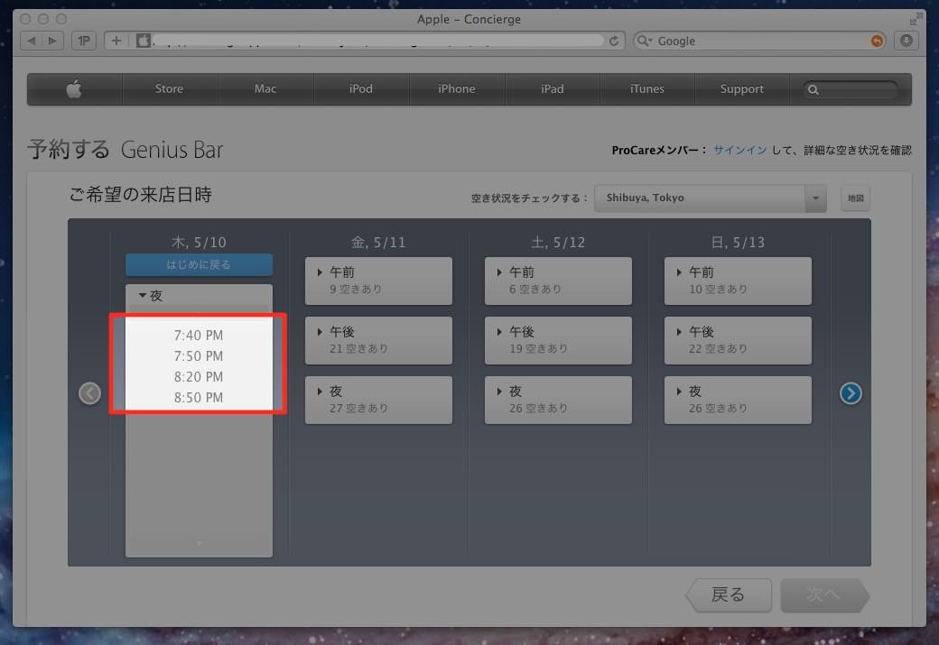Click the Google search field

click(758, 41)
